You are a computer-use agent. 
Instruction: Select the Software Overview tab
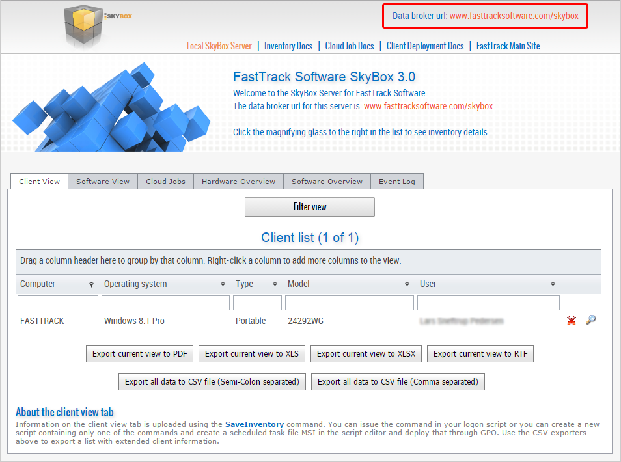[327, 182]
